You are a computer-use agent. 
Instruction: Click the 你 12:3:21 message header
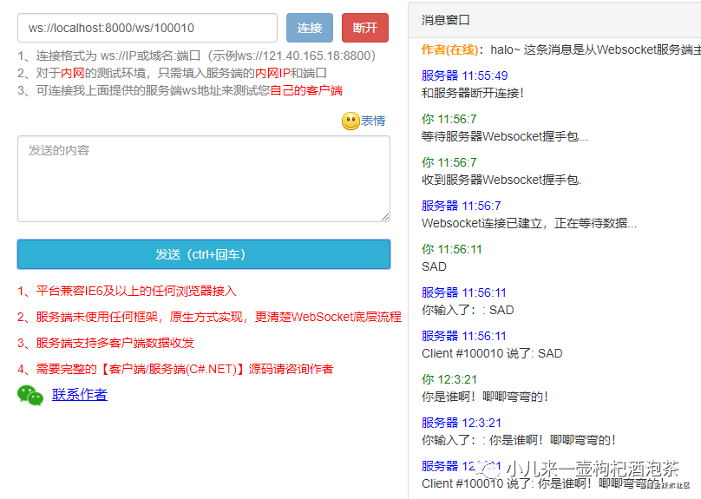click(449, 379)
